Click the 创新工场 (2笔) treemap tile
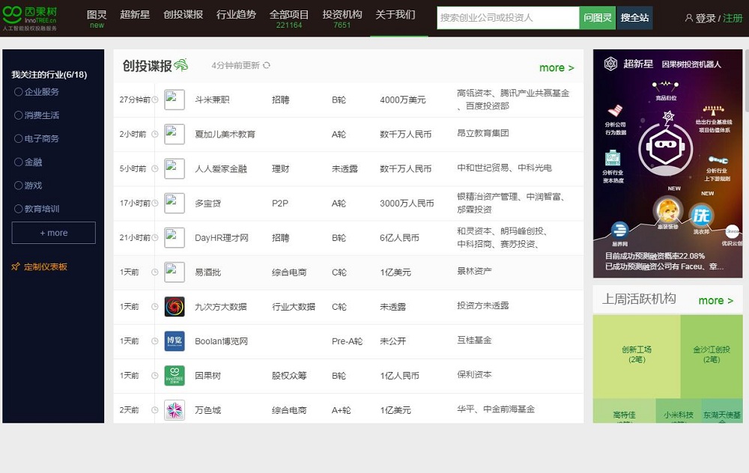The height and width of the screenshot is (473, 749). pos(637,356)
